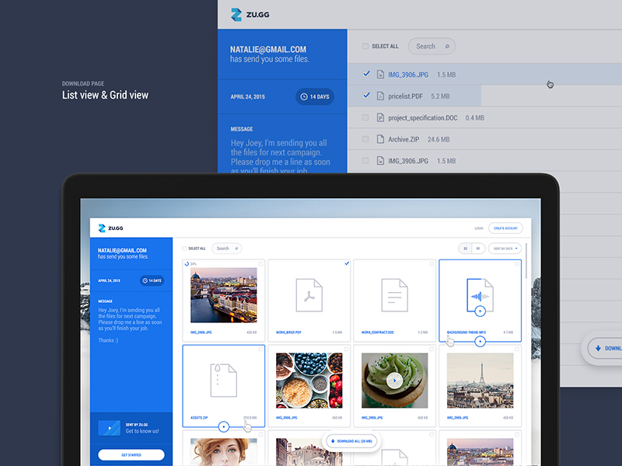The height and width of the screenshot is (466, 622).
Task: Tick Select All checkbox in the grid view
Action: [x=184, y=249]
